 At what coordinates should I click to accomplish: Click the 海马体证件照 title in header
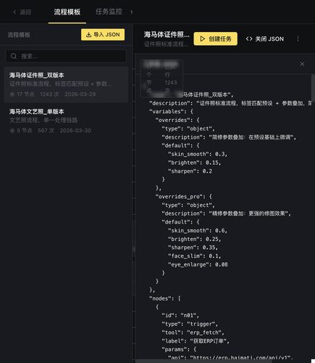pos(167,35)
